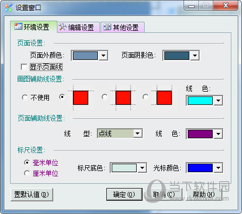
Task: Click the 画图辅助线设置 section heading
Action: (40, 79)
